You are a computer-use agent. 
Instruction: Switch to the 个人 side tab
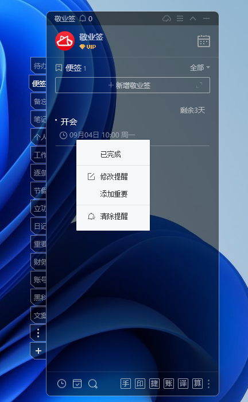[x=38, y=137]
